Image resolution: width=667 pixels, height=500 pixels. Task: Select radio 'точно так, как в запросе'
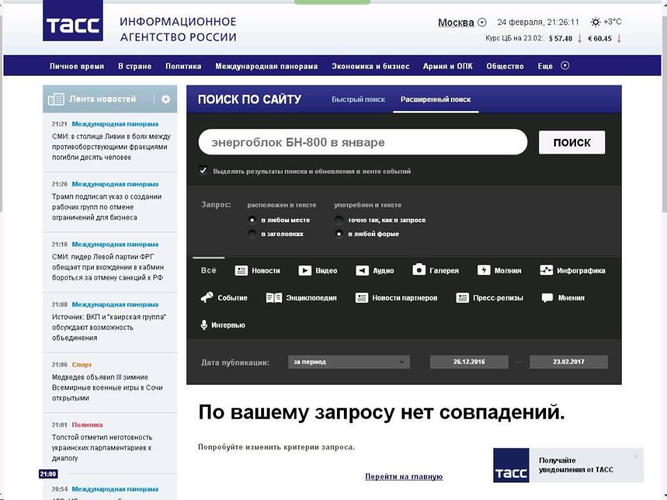339,220
